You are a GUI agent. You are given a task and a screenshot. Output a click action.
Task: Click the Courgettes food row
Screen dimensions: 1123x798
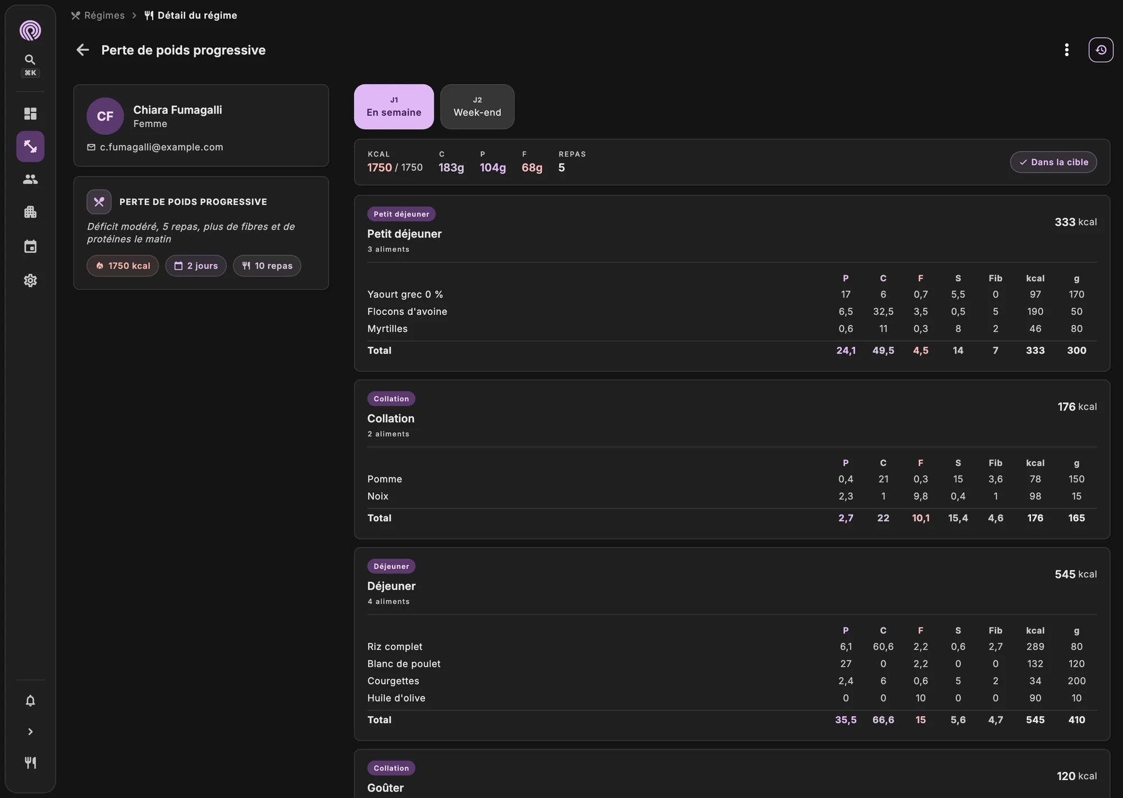click(732, 681)
